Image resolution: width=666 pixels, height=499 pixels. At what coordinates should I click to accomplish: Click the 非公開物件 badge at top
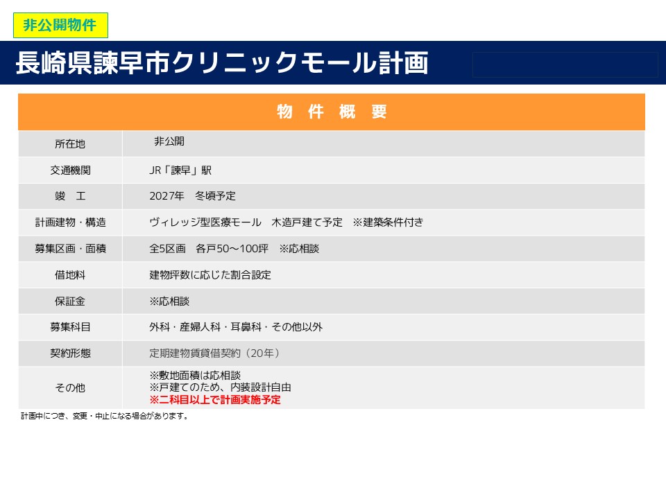60,26
